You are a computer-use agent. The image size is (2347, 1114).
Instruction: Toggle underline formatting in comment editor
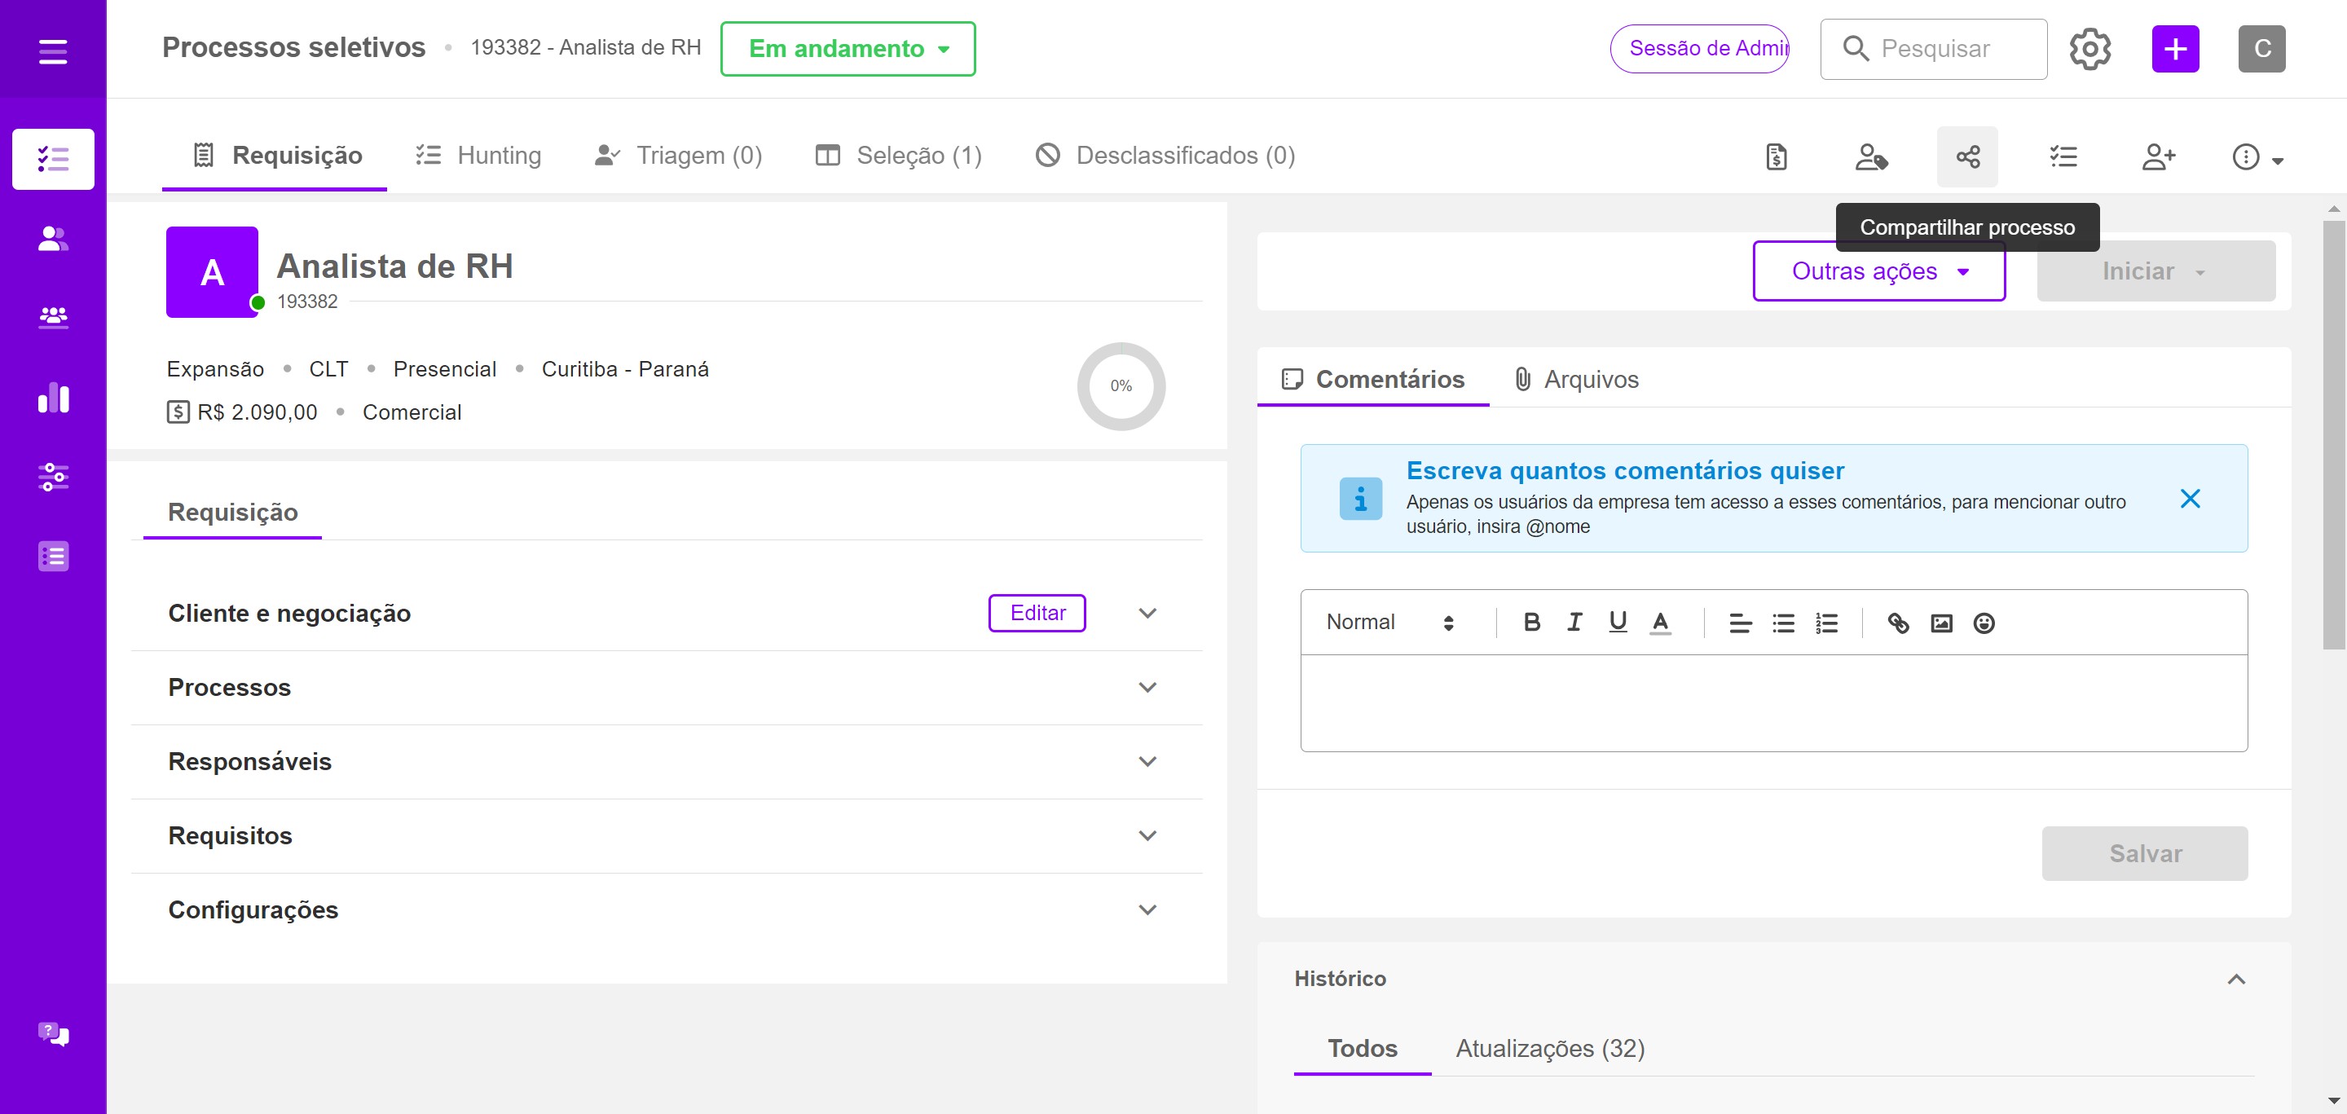[1617, 622]
